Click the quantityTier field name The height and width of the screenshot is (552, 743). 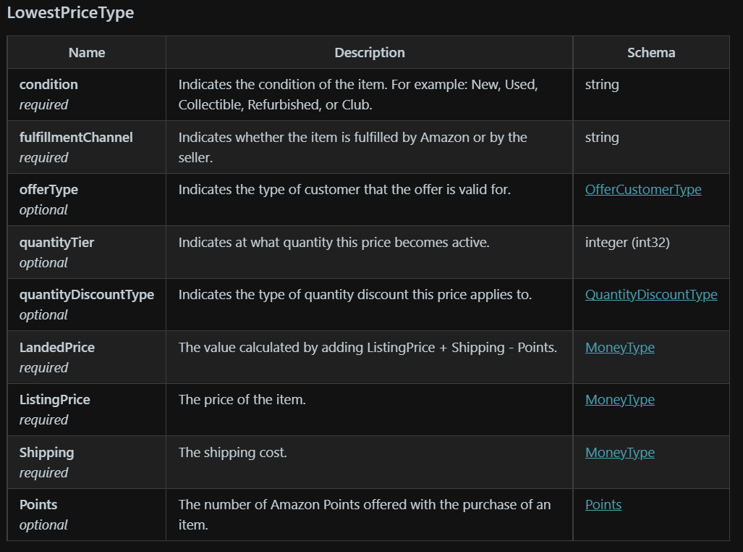56,242
